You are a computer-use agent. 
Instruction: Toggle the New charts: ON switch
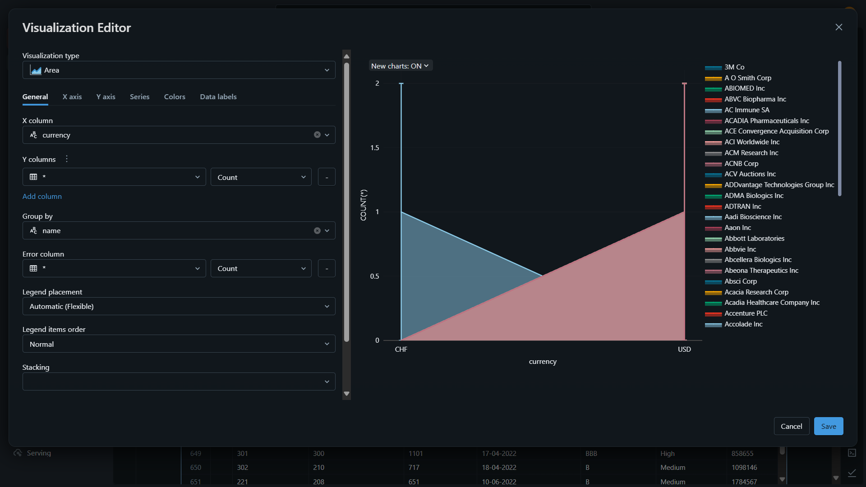[400, 66]
